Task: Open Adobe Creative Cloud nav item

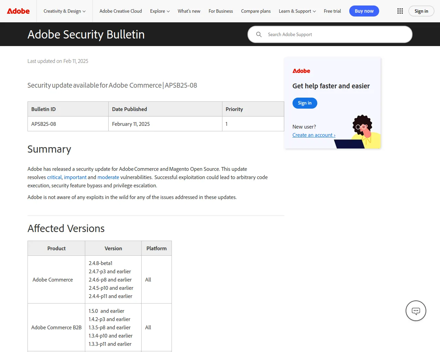Action: (x=121, y=11)
